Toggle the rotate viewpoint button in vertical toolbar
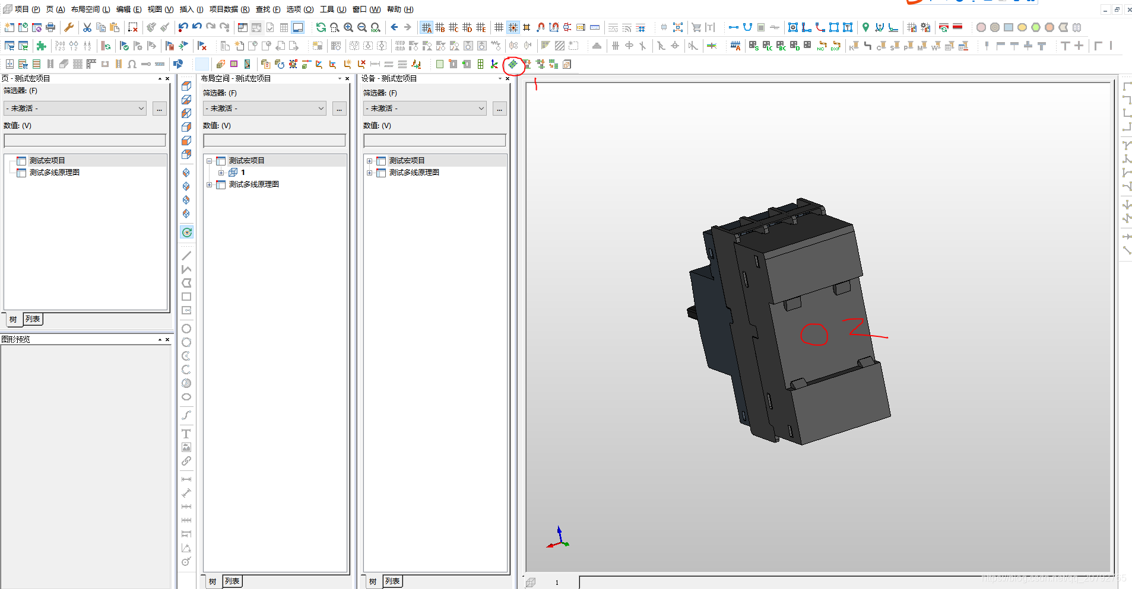 [186, 233]
